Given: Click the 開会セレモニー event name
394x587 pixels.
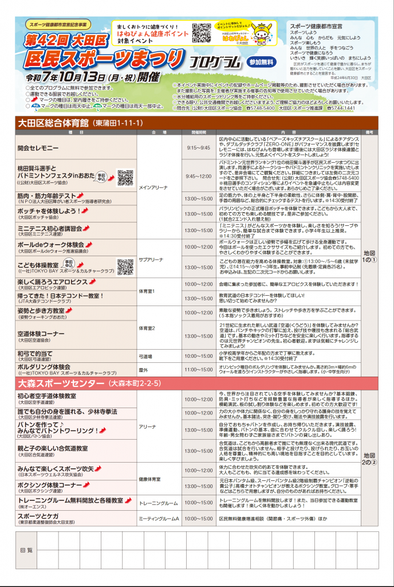Looking at the screenshot, I should [38, 148].
